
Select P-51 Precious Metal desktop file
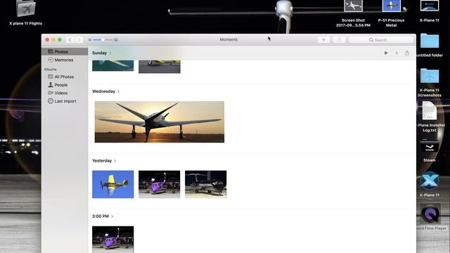point(391,13)
